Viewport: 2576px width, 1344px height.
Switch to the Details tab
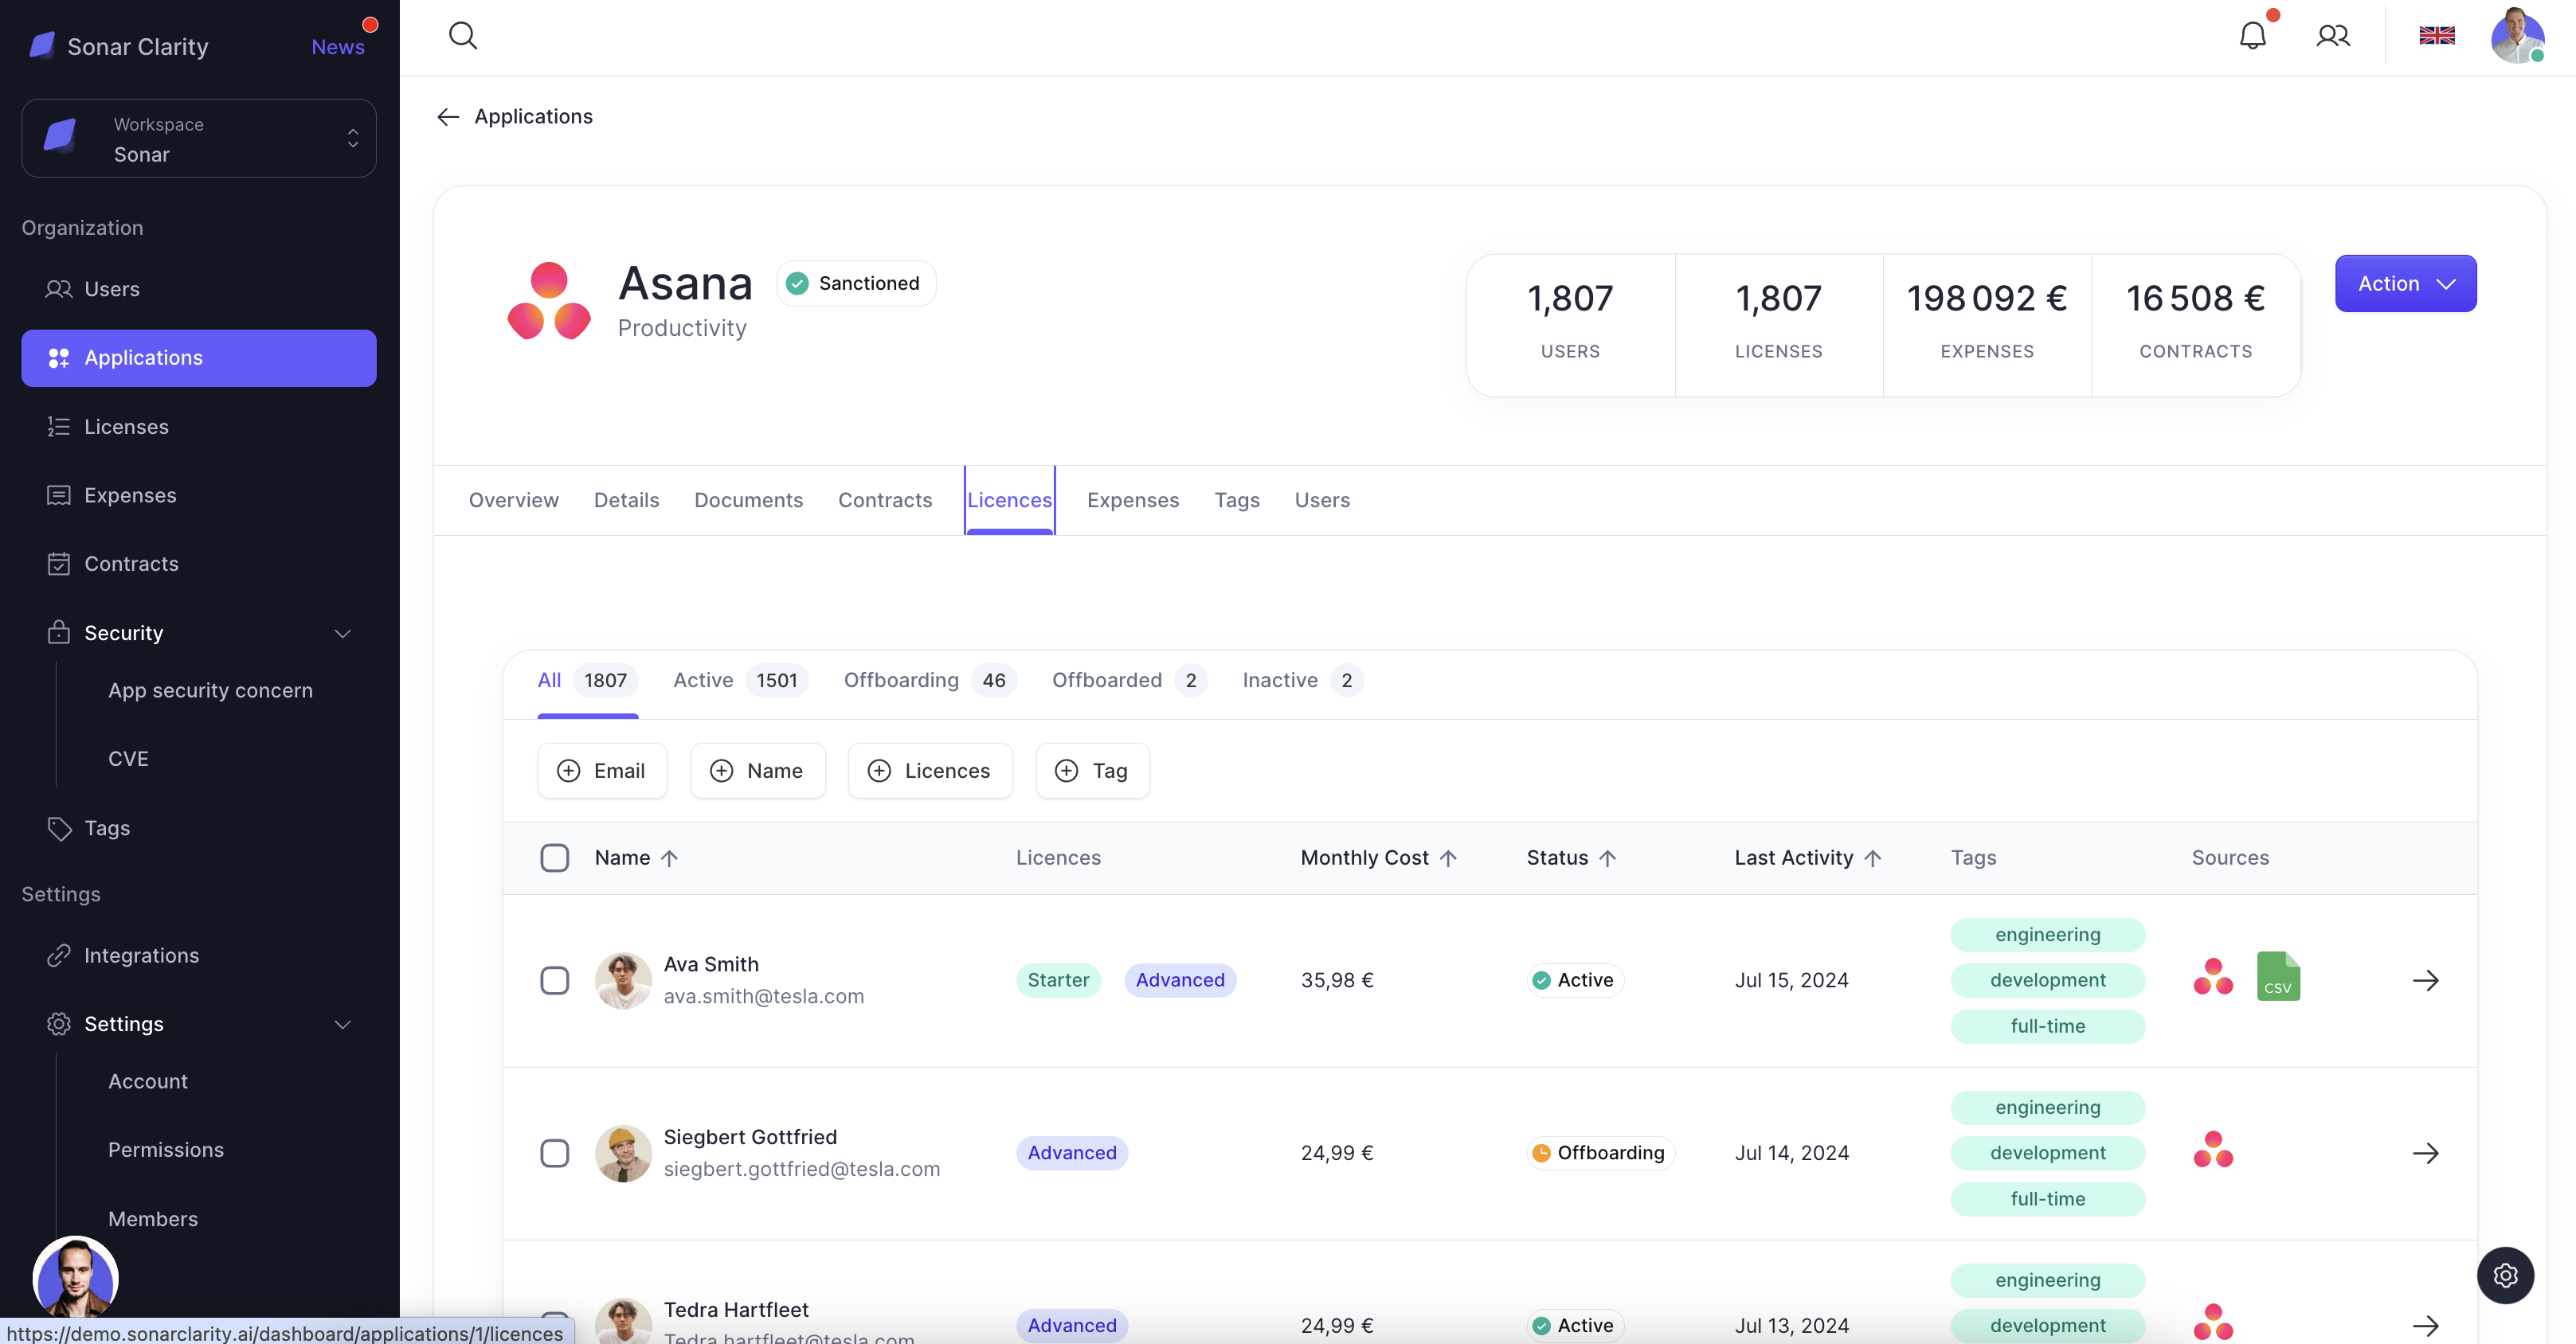[626, 501]
